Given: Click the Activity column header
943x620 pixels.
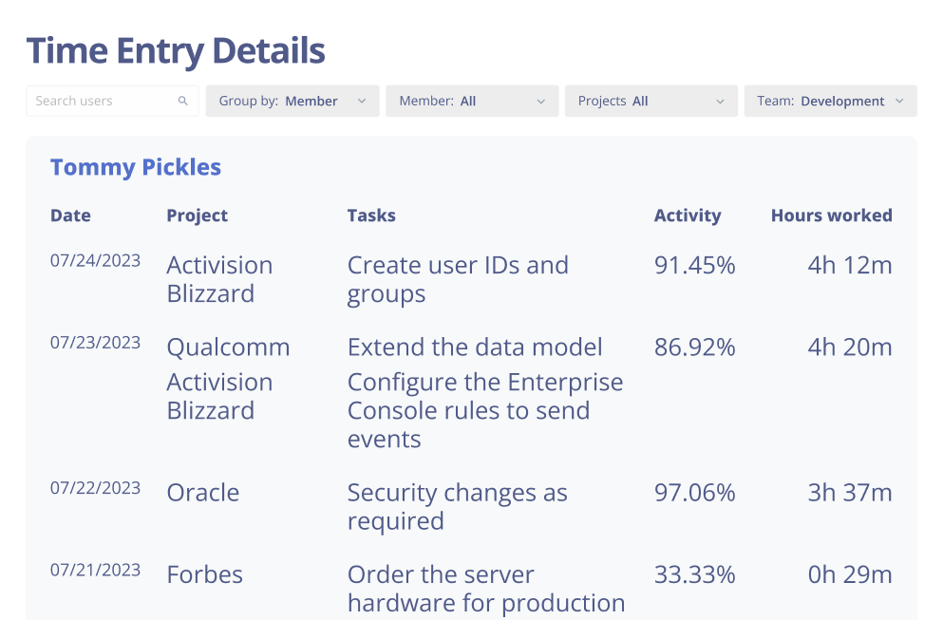Looking at the screenshot, I should 688,216.
